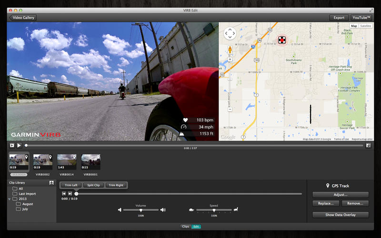
Task: Click the main video timeline scrubber handle
Action: (26, 145)
